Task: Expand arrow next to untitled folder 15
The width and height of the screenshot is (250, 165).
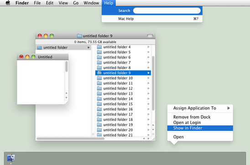Action: click(x=148, y=104)
